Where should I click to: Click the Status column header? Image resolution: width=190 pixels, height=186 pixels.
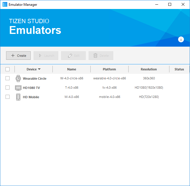coord(179,69)
